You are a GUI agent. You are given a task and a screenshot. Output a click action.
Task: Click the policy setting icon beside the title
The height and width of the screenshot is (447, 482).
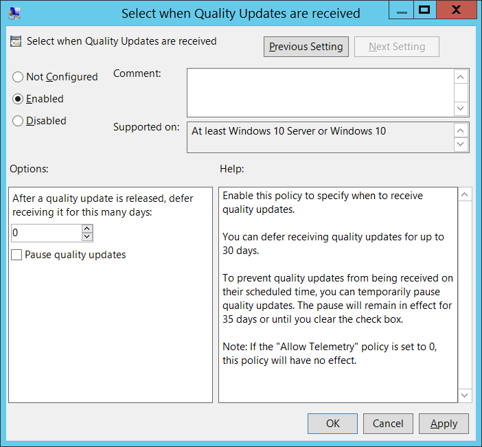(16, 41)
